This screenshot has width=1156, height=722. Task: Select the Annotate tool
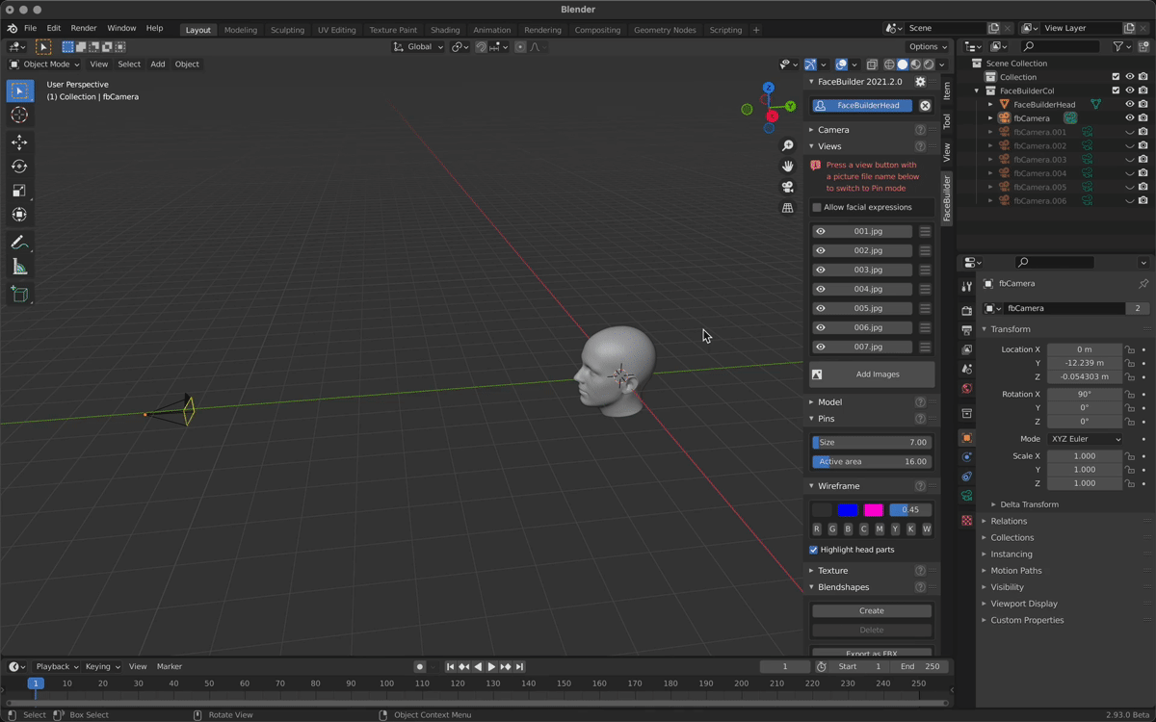[x=19, y=243]
